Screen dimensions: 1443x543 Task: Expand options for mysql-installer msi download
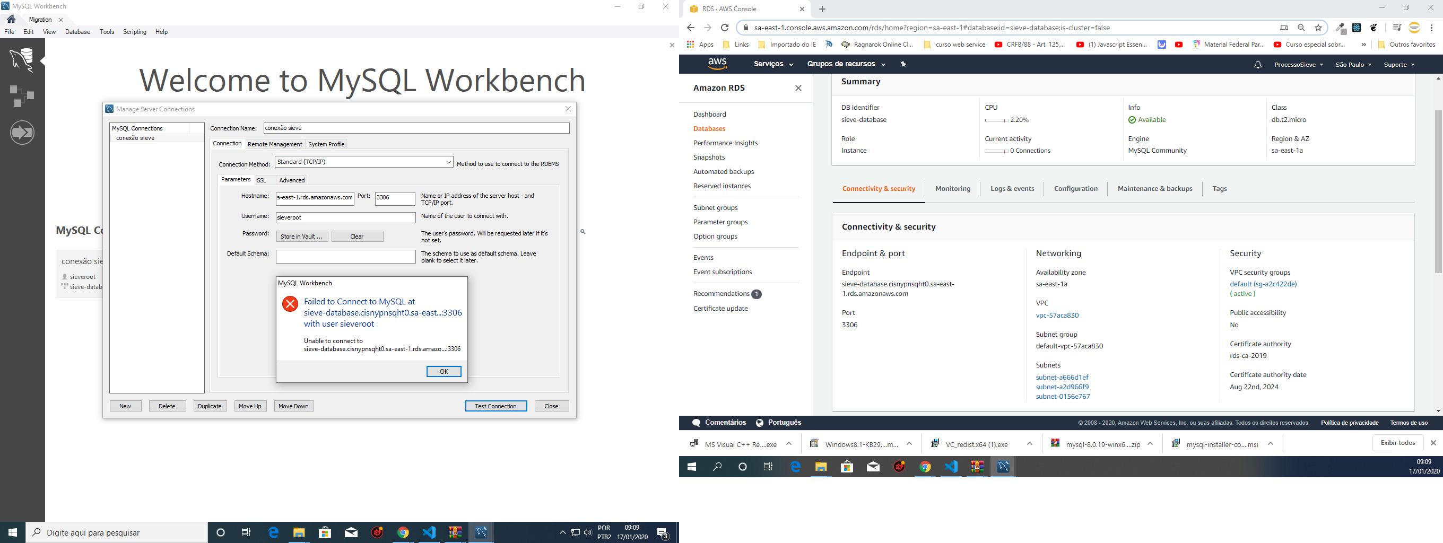click(1271, 443)
